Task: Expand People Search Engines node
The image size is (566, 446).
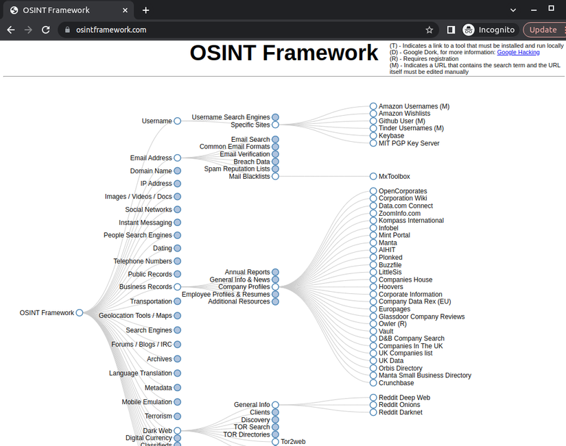Action: 177,235
